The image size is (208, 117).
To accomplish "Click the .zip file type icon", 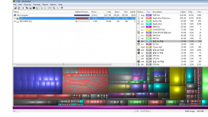I will (139, 41).
